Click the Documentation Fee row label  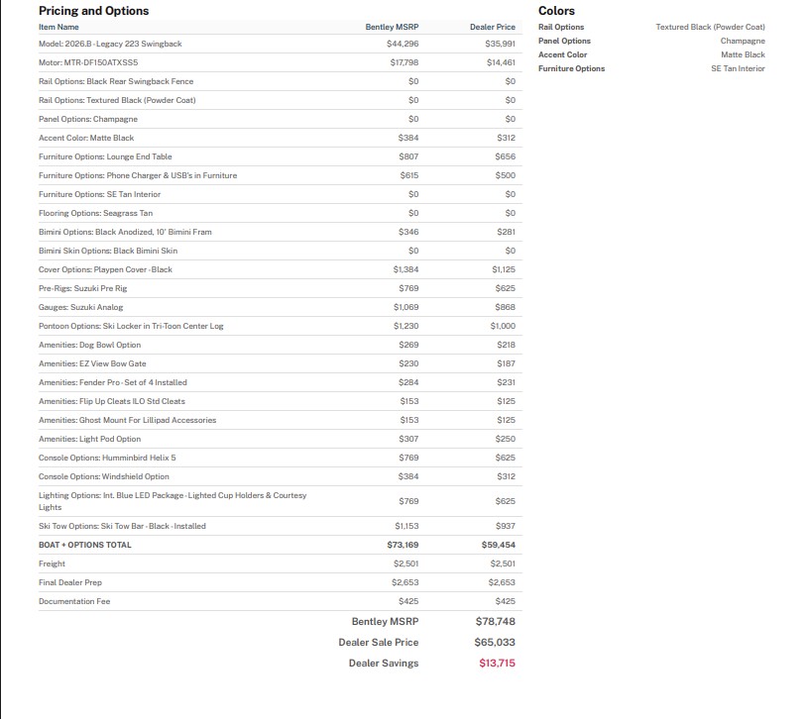(x=74, y=601)
